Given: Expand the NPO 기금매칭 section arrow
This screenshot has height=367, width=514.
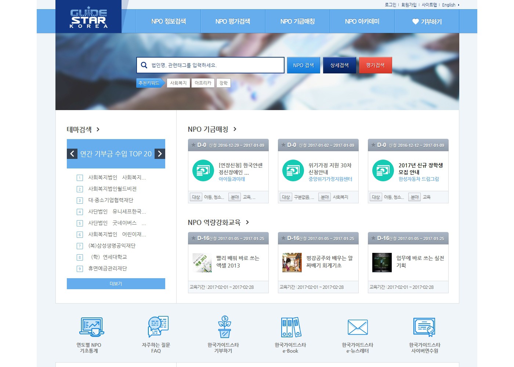Looking at the screenshot, I should pyautogui.click(x=235, y=129).
